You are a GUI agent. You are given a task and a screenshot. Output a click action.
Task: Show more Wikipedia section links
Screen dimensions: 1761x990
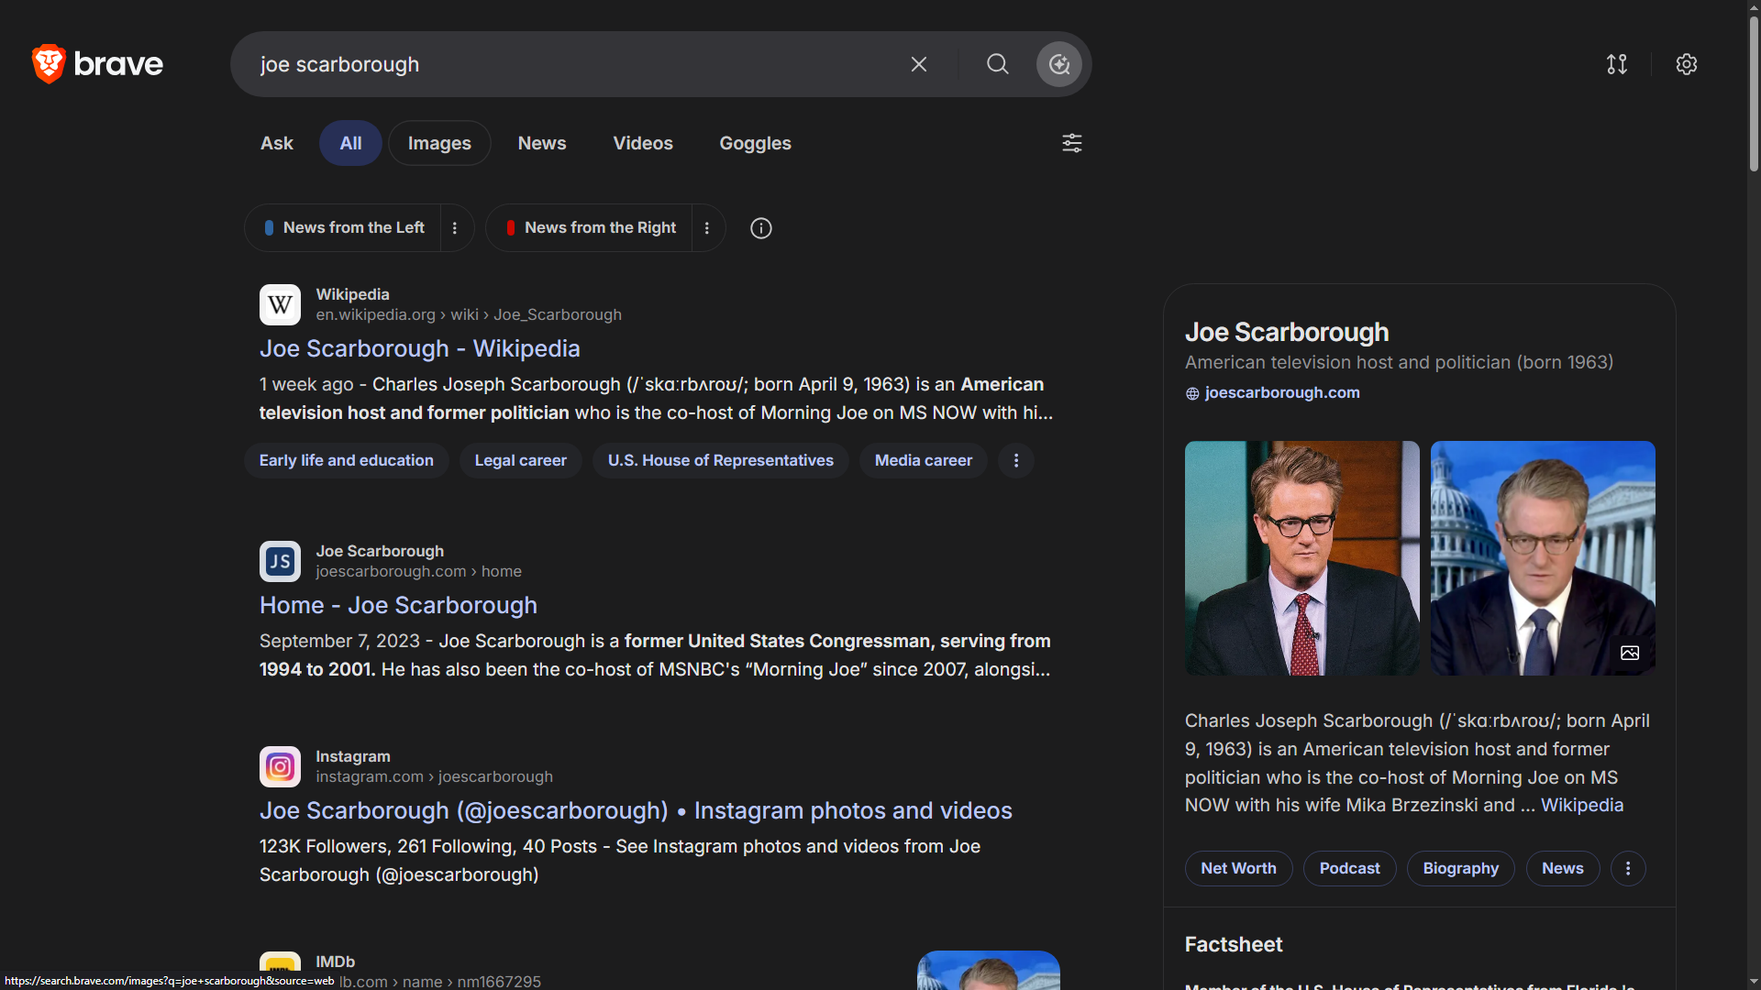tap(1015, 460)
